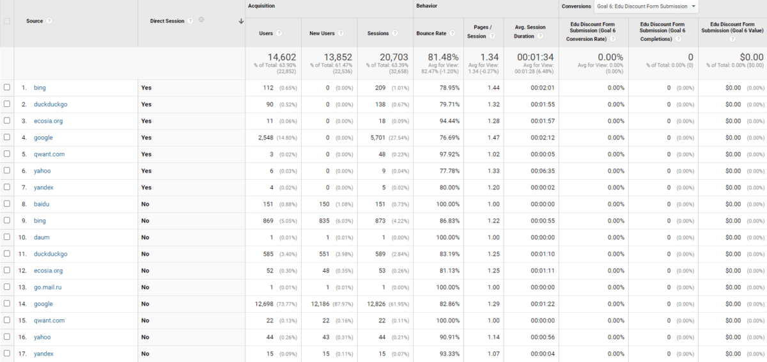This screenshot has width=767, height=362.
Task: Tick checkbox for row 17 yandex
Action: 7,354
